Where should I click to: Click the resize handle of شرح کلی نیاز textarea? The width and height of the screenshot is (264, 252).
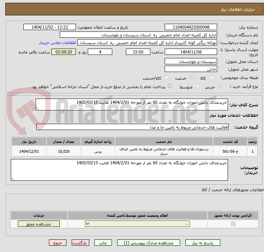pos(37,109)
